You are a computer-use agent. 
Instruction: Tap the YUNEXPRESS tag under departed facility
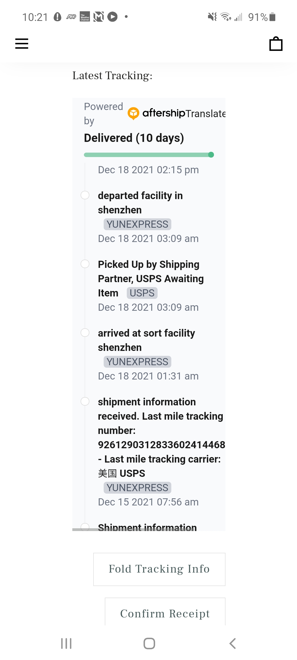click(137, 224)
